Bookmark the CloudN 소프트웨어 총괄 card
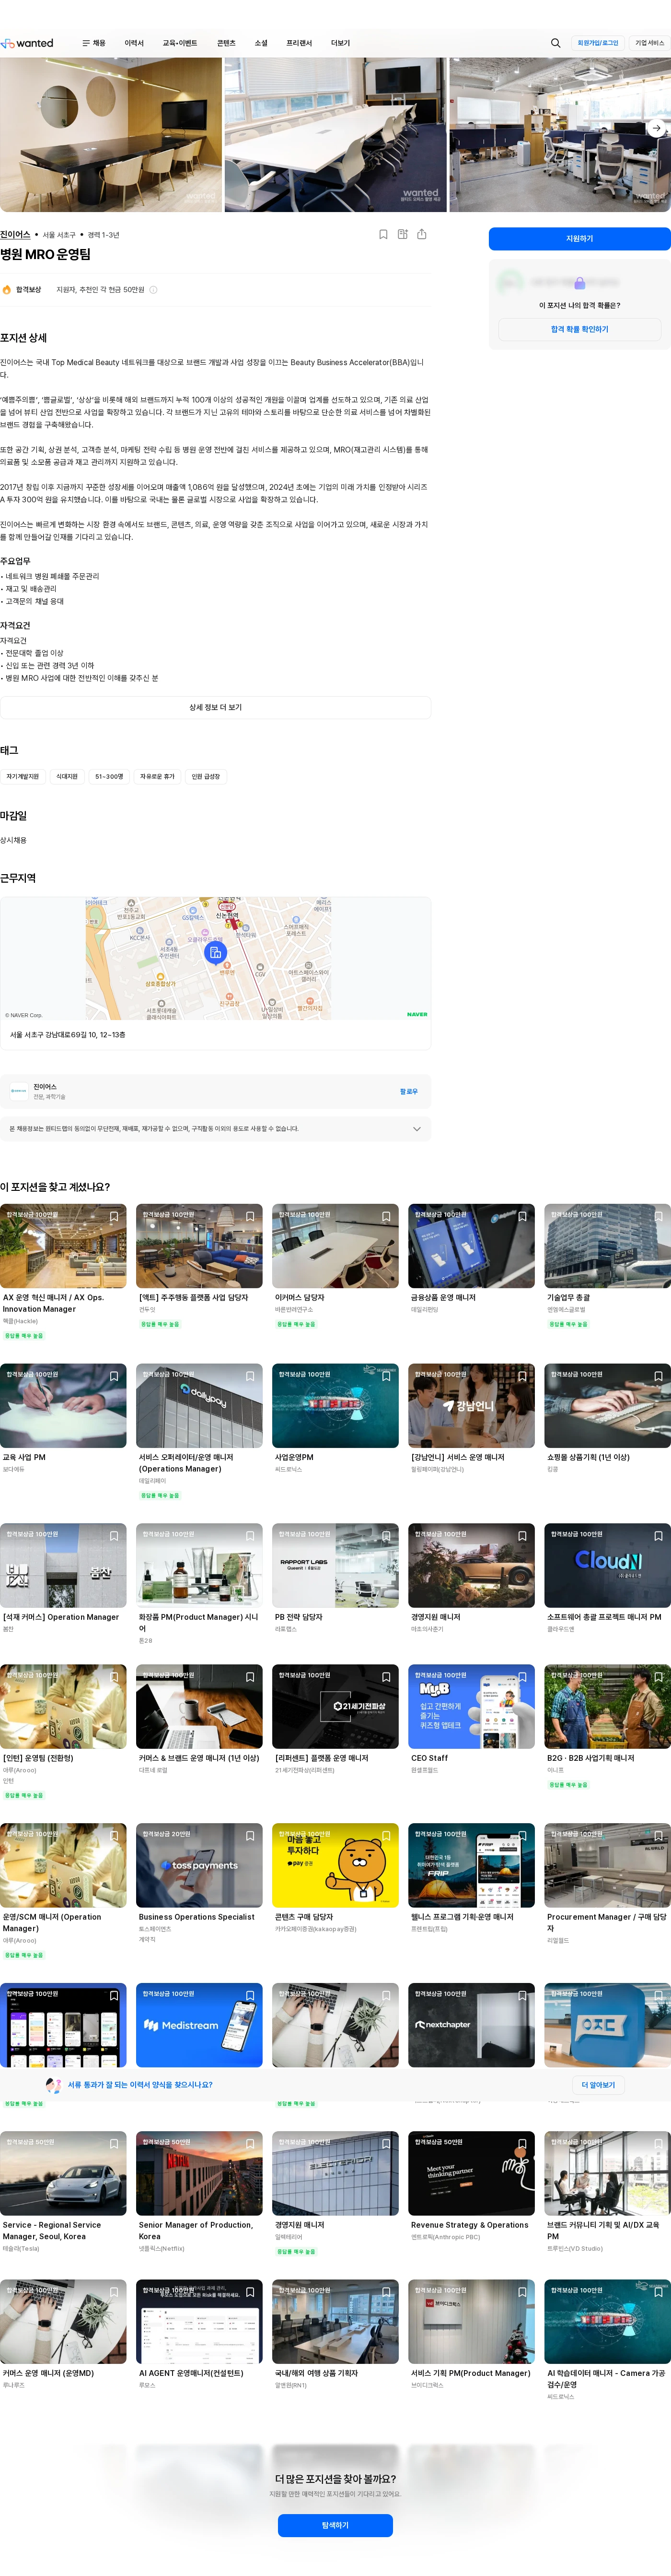The height and width of the screenshot is (2576, 671). pyautogui.click(x=658, y=1536)
